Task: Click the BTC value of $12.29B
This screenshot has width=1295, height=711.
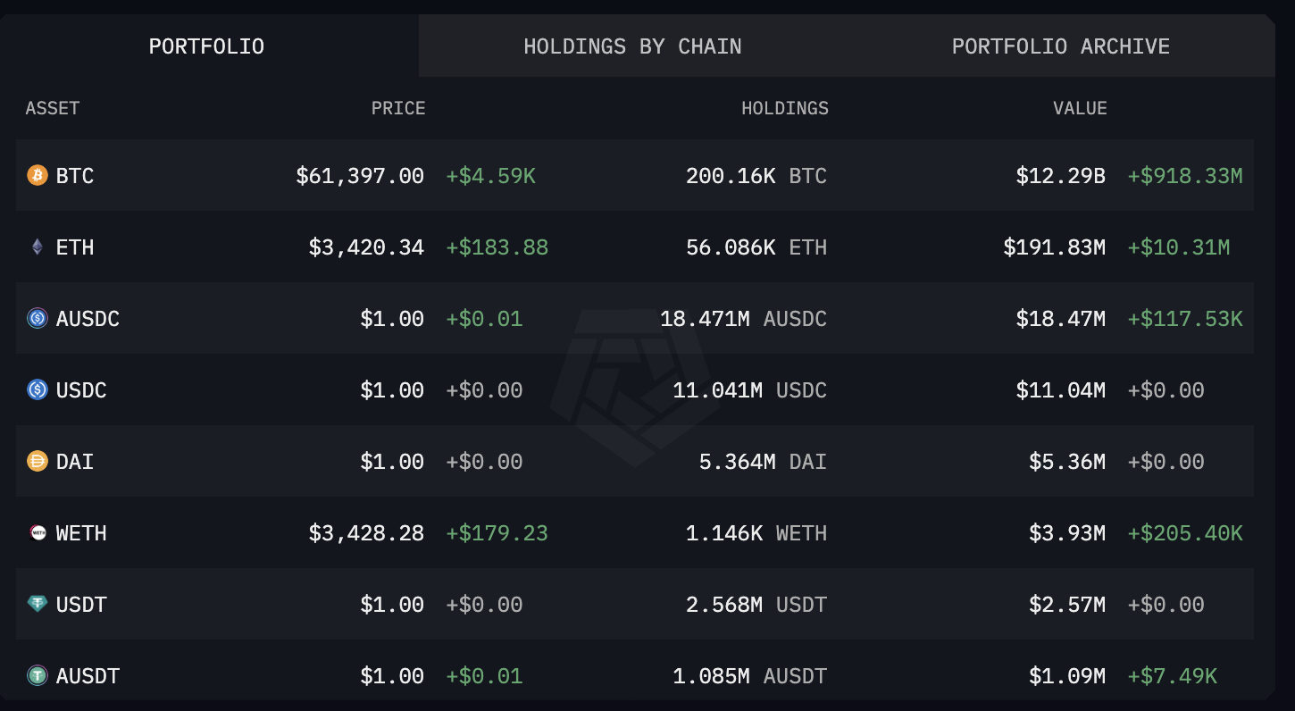Action: click(1060, 175)
